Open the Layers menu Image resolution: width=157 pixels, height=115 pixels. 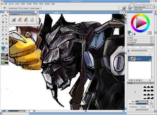tap(17, 4)
